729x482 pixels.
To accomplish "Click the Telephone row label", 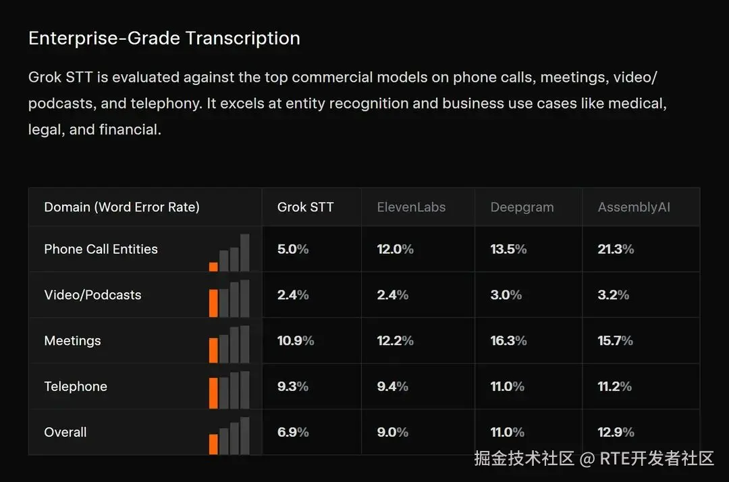I will click(76, 386).
